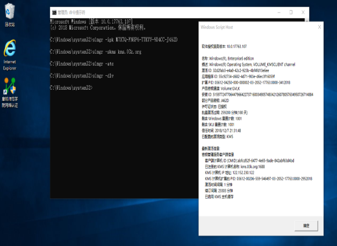Click the slmgr -dlv command line

click(x=82, y=76)
